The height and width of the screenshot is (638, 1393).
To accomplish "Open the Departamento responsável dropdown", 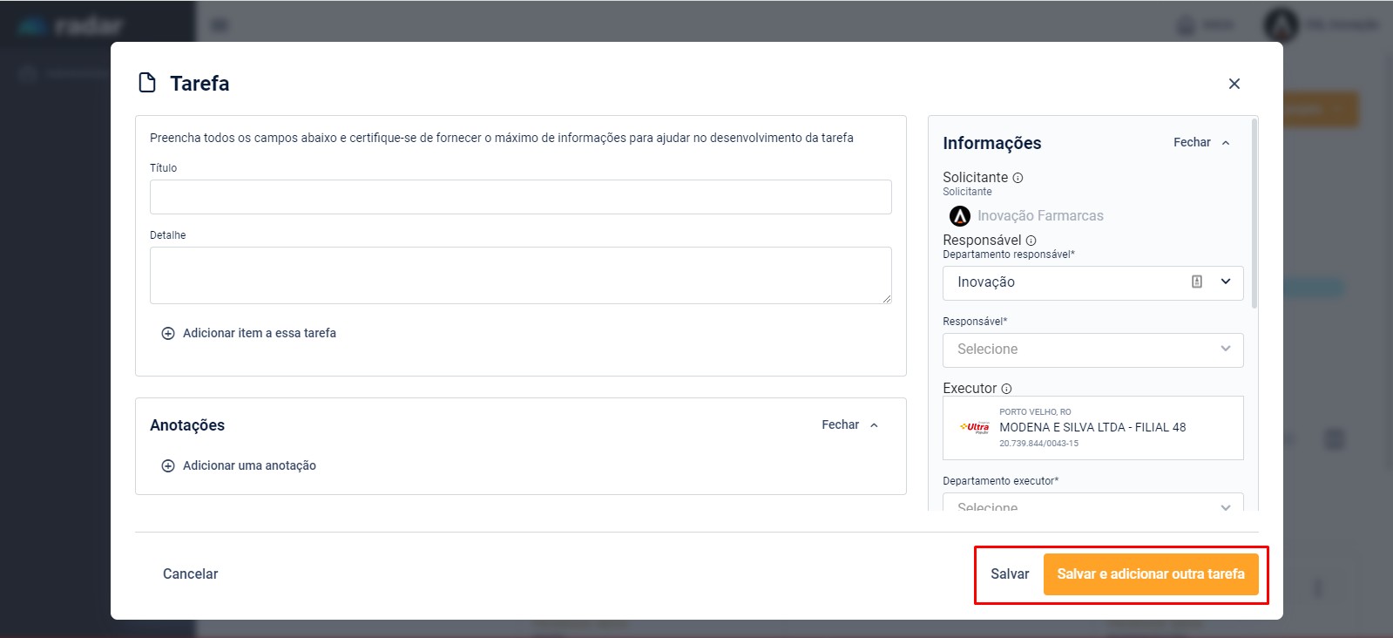I will 1226,282.
